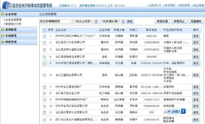Check the box for 泸州市西南玻璃钢沼气池厂
The height and width of the screenshot is (124, 205).
[45, 100]
